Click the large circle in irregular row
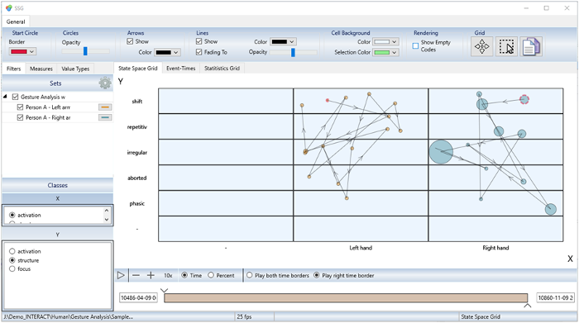 (441, 151)
